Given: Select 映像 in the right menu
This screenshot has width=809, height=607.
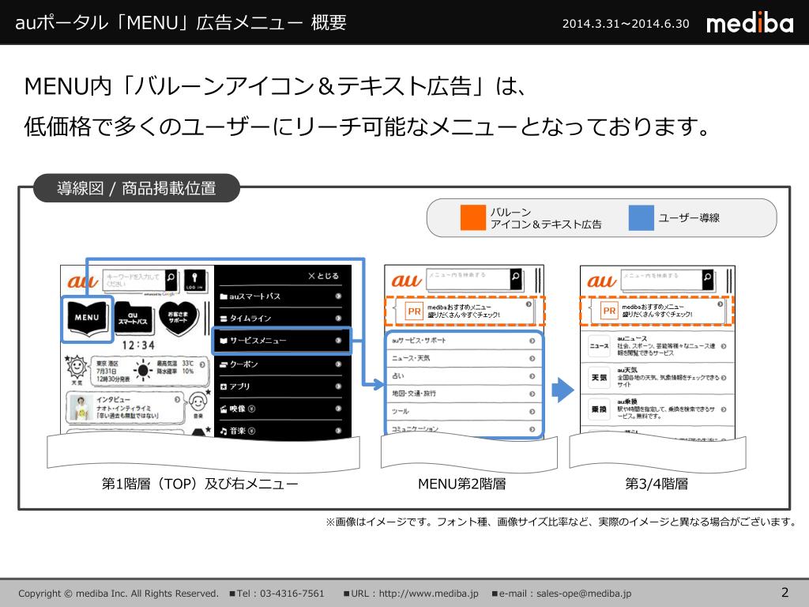Looking at the screenshot, I should [x=280, y=409].
